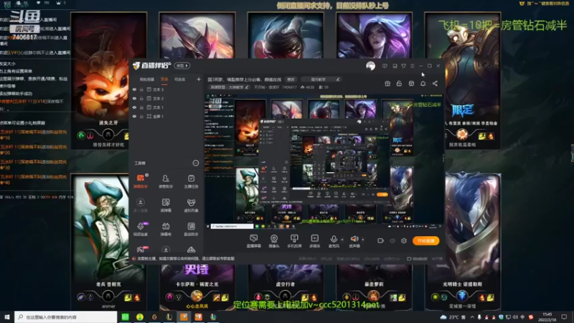The image size is (574, 323).
Task: Click the padlock icon in the right toolbar
Action: pos(399,83)
